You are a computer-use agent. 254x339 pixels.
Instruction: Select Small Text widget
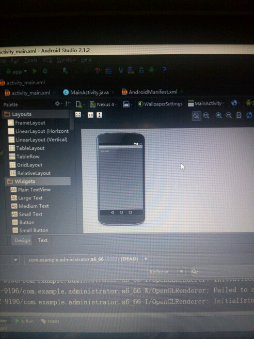coord(27,214)
